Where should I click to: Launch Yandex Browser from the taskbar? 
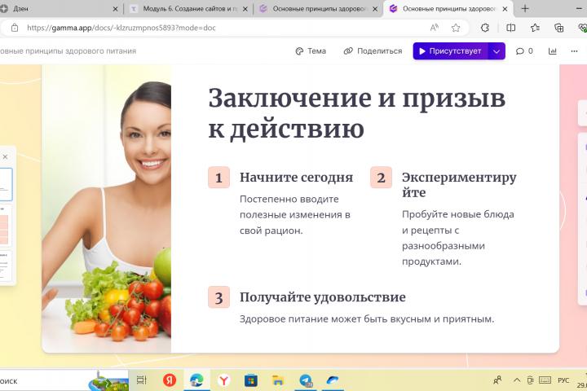pyautogui.click(x=224, y=380)
